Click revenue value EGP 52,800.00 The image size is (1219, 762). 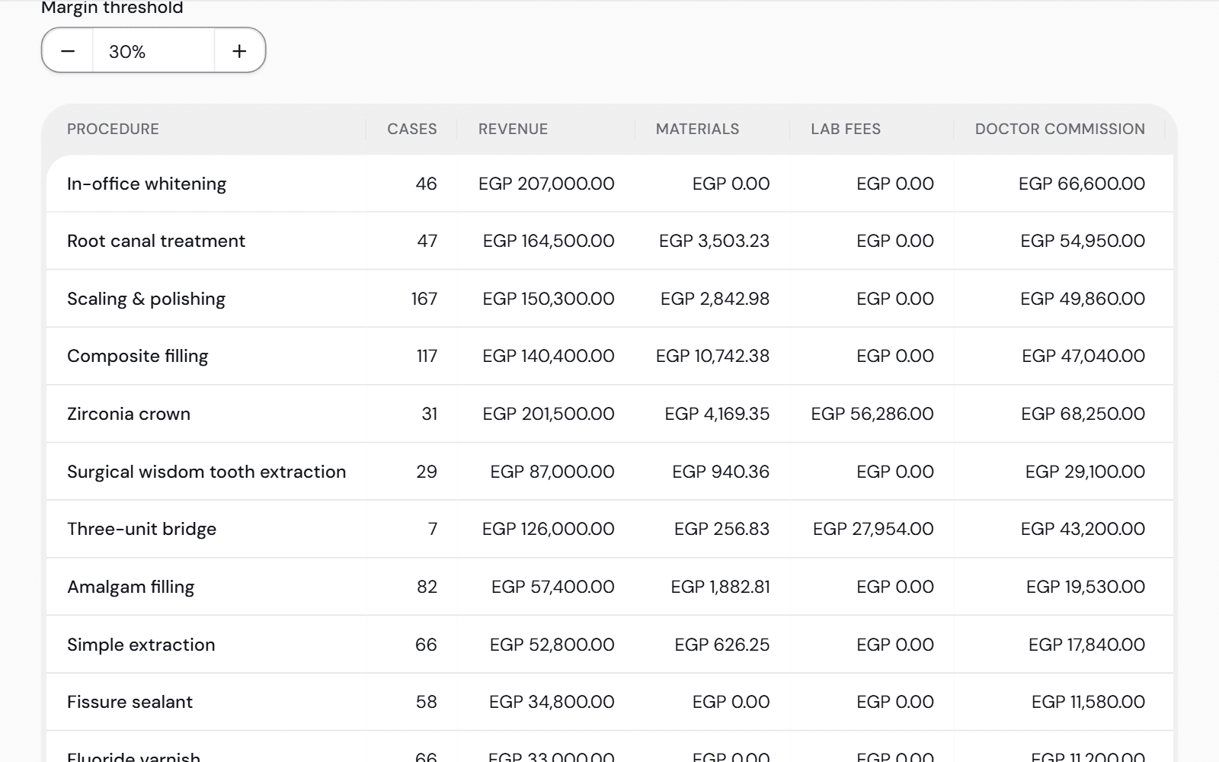pos(552,645)
